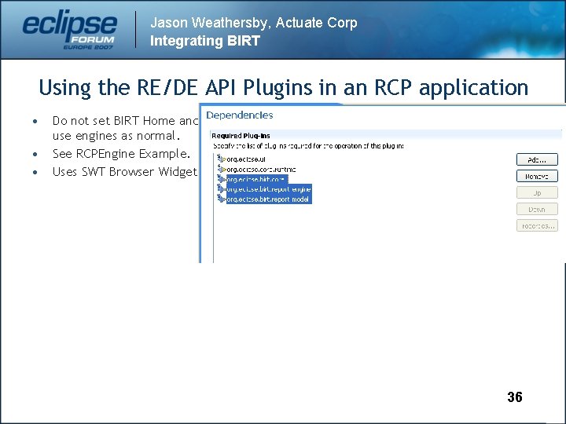Click the Eclipse Forum Europe 2007 logo
566x424 pixels.
[x=70, y=30]
